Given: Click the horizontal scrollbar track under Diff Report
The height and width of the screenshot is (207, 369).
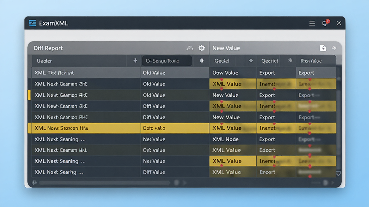Looking at the screenshot, I should pyautogui.click(x=105, y=183).
